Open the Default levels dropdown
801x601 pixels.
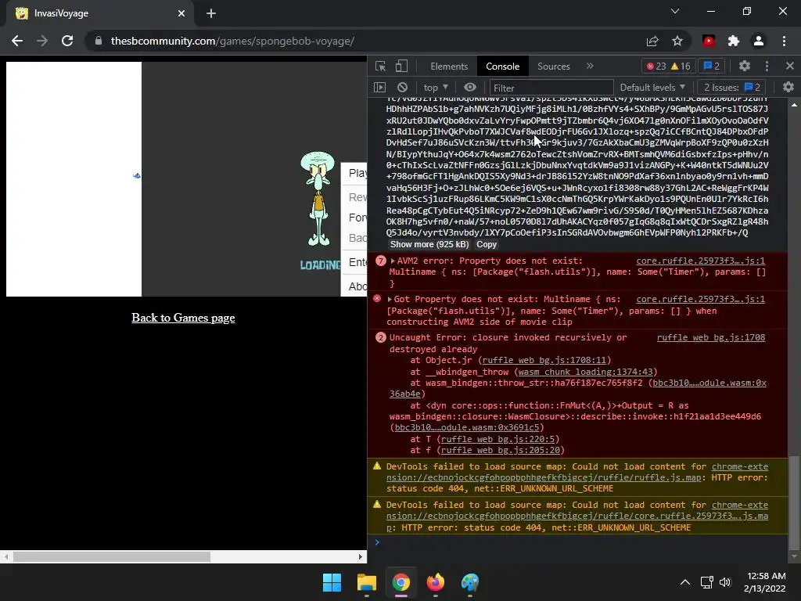(x=652, y=88)
